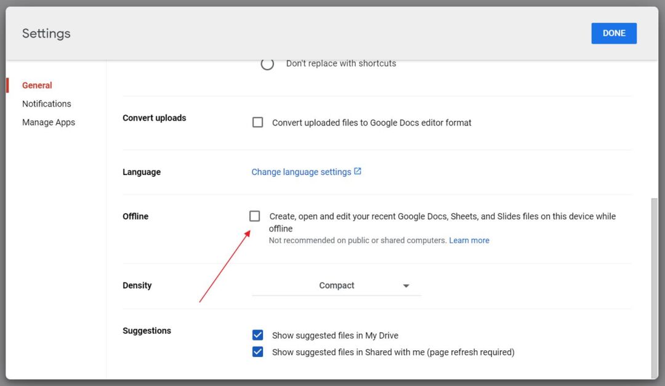
Task: Click the external link icon beside Change language settings
Action: coord(358,172)
